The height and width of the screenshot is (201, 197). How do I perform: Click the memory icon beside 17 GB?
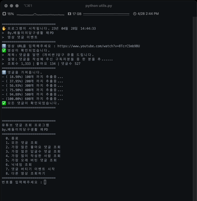pyautogui.click(x=69, y=14)
